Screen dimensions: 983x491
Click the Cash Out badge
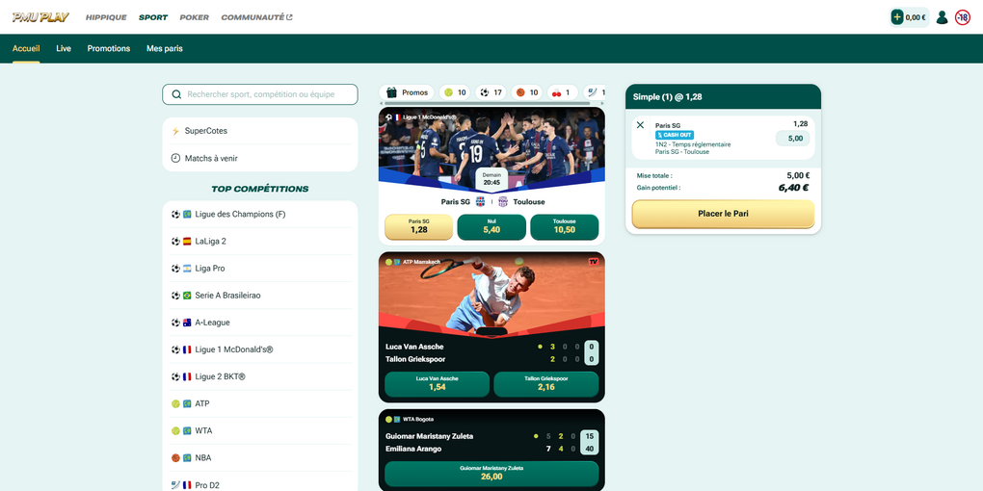[x=675, y=135]
